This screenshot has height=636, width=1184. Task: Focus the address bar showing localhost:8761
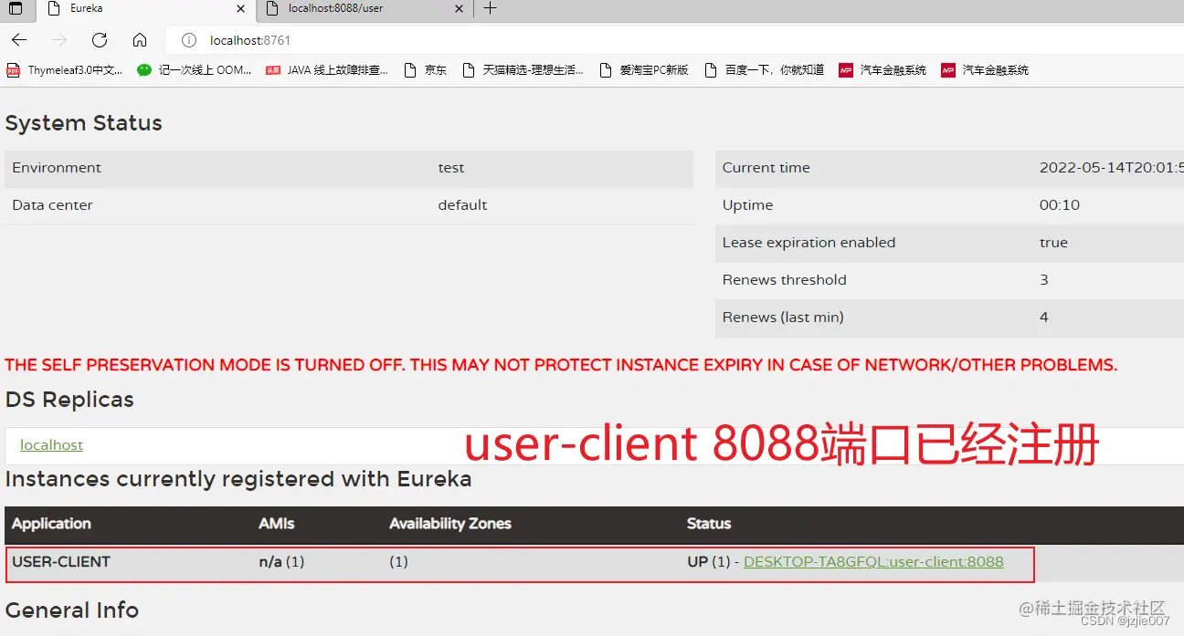(674, 40)
